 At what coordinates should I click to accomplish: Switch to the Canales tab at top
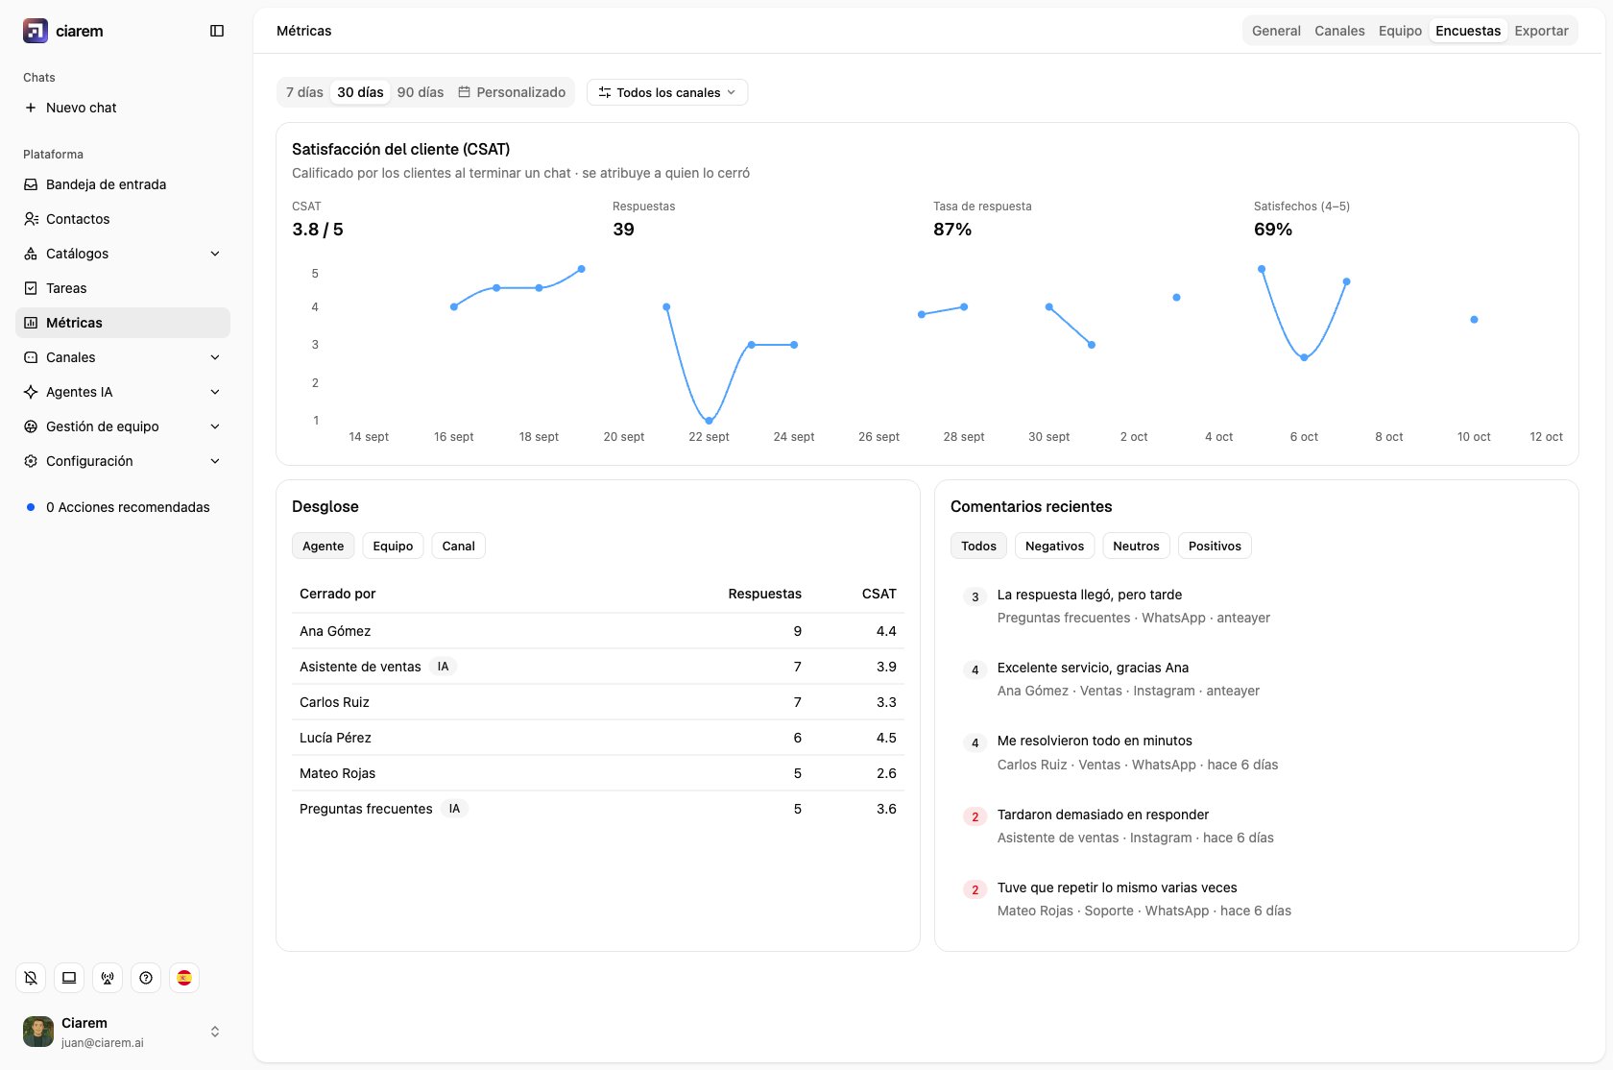pyautogui.click(x=1339, y=31)
